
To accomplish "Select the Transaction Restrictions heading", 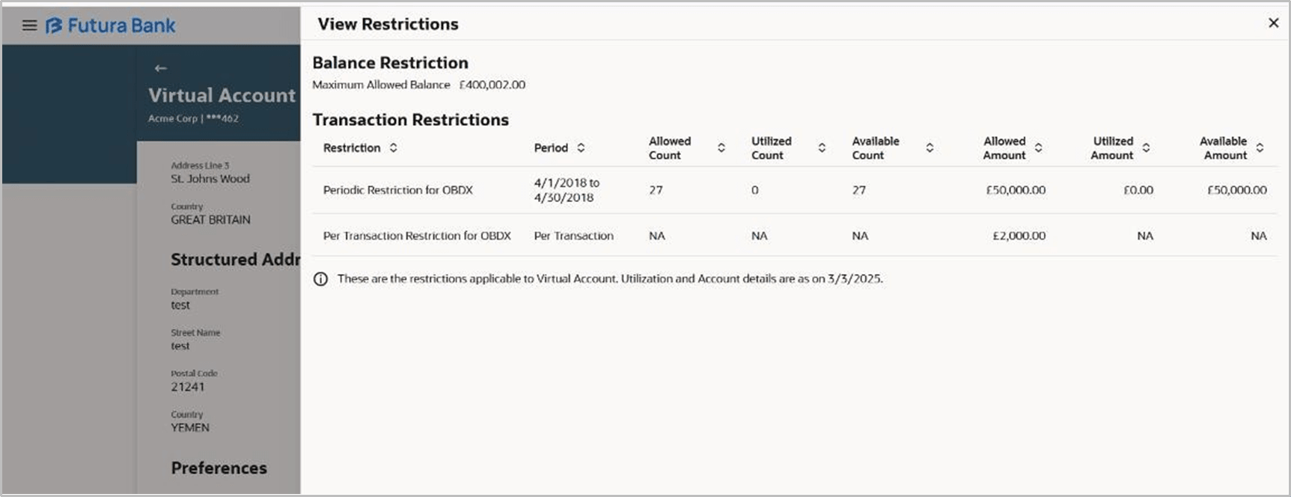I will (x=411, y=120).
